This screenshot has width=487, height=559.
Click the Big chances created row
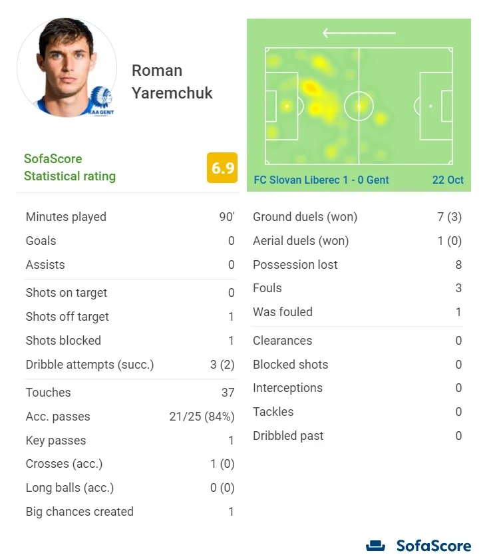(x=130, y=512)
